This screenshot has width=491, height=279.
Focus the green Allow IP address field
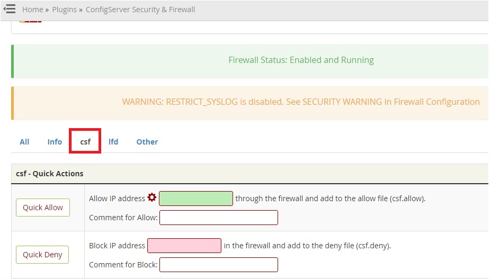(196, 199)
